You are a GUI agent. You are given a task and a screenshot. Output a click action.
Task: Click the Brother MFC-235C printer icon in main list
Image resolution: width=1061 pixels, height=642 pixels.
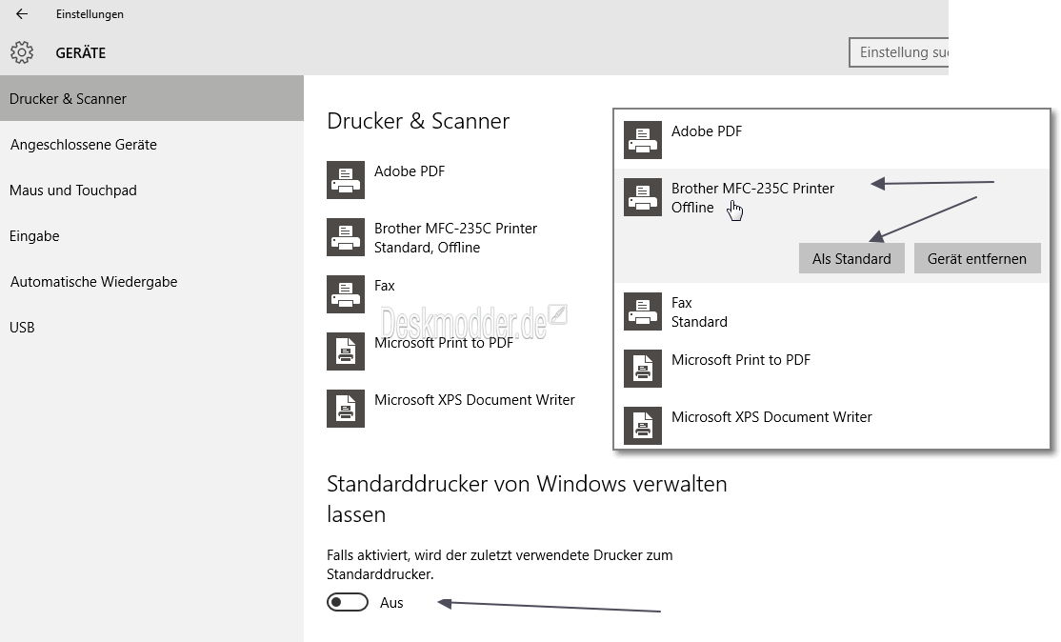[x=345, y=237]
